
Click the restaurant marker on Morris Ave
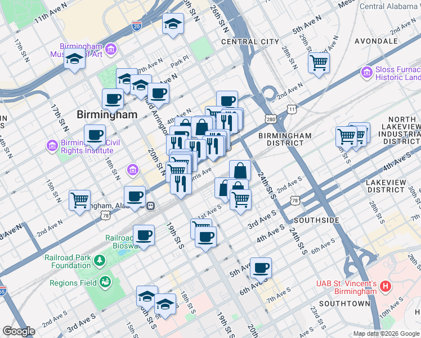point(181,184)
